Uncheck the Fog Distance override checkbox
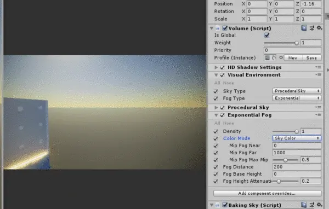Image resolution: width=329 pixels, height=209 pixels. [x=215, y=167]
